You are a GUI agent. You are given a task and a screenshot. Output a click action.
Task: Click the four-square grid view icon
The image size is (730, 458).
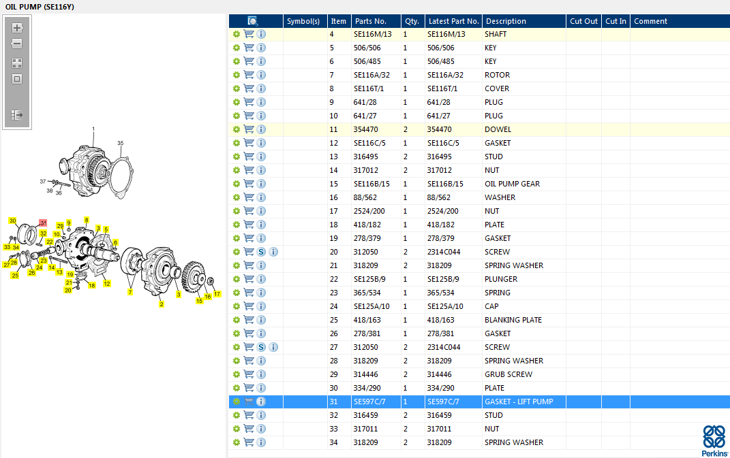17,63
